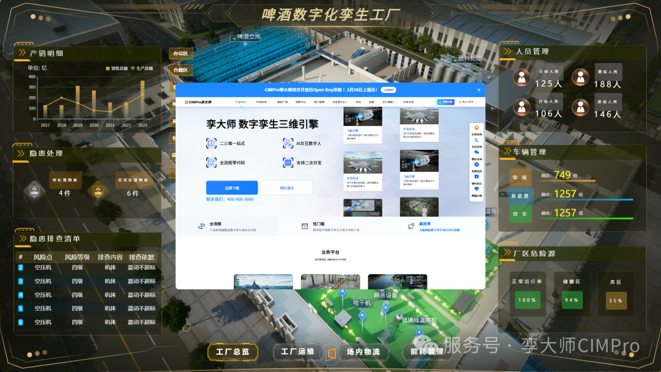The height and width of the screenshot is (372, 661).
Task: Select the 办公区 area button
Action: (181, 53)
